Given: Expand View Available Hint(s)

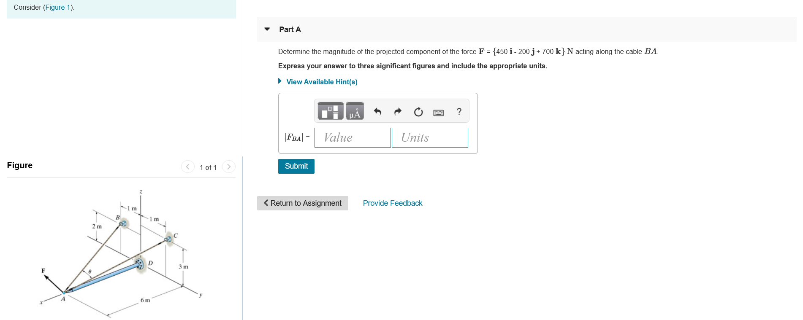Looking at the screenshot, I should click(x=322, y=82).
